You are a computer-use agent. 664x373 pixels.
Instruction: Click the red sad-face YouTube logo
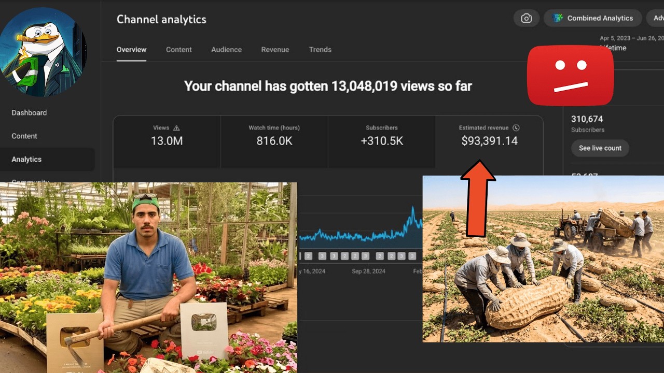[x=570, y=76]
